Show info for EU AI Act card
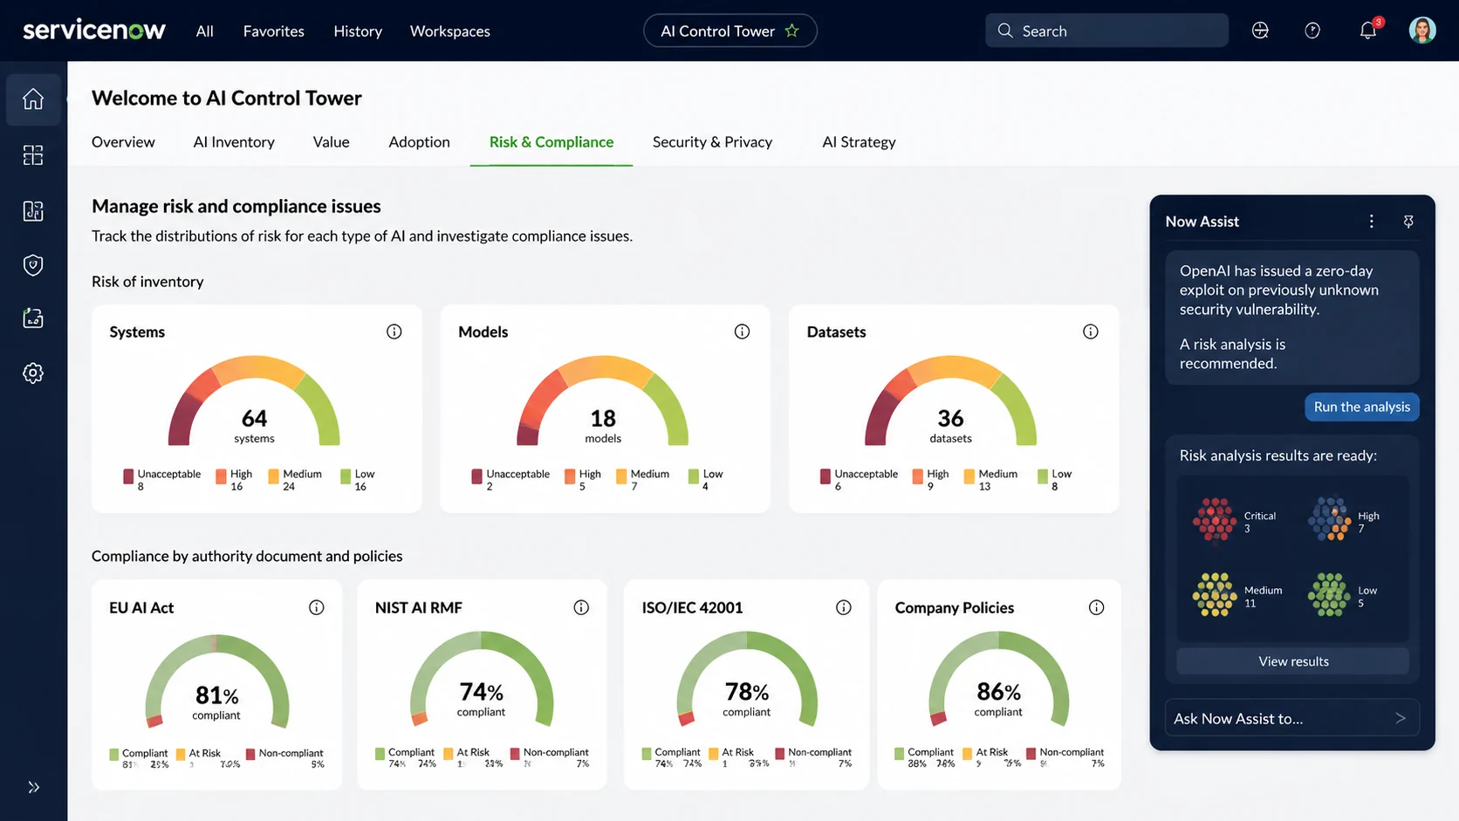Viewport: 1459px width, 821px height. click(317, 607)
